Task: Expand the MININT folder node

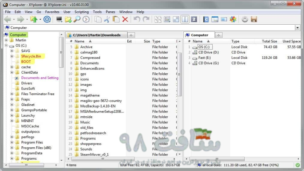Action: (x=12, y=121)
